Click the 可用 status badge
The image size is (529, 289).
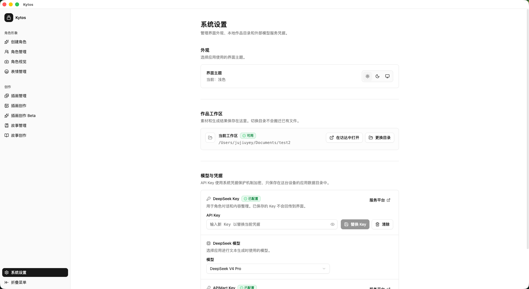click(248, 136)
